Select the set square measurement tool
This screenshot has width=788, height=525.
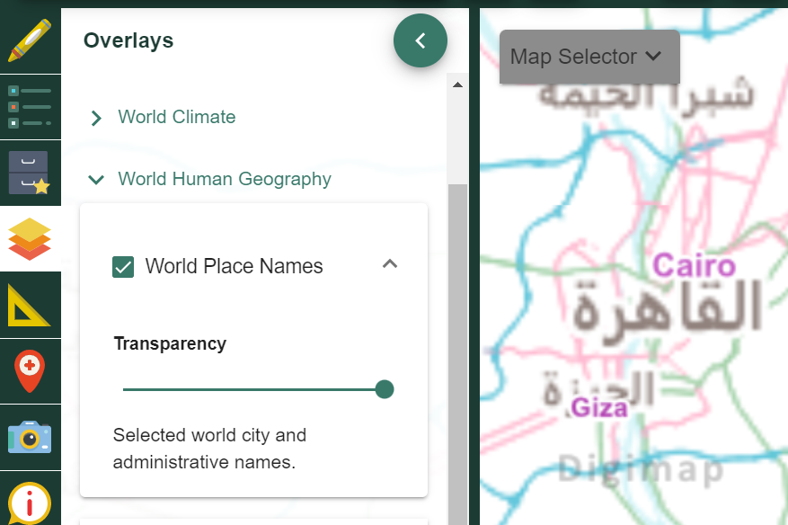[x=30, y=305]
